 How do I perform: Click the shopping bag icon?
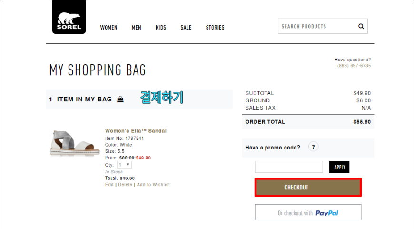[120, 100]
